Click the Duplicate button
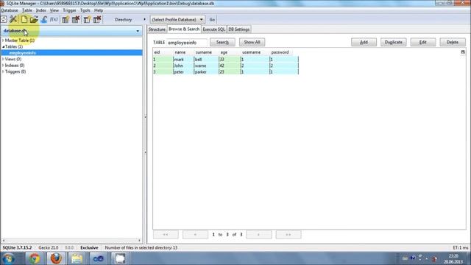471x265 pixels. (x=394, y=43)
